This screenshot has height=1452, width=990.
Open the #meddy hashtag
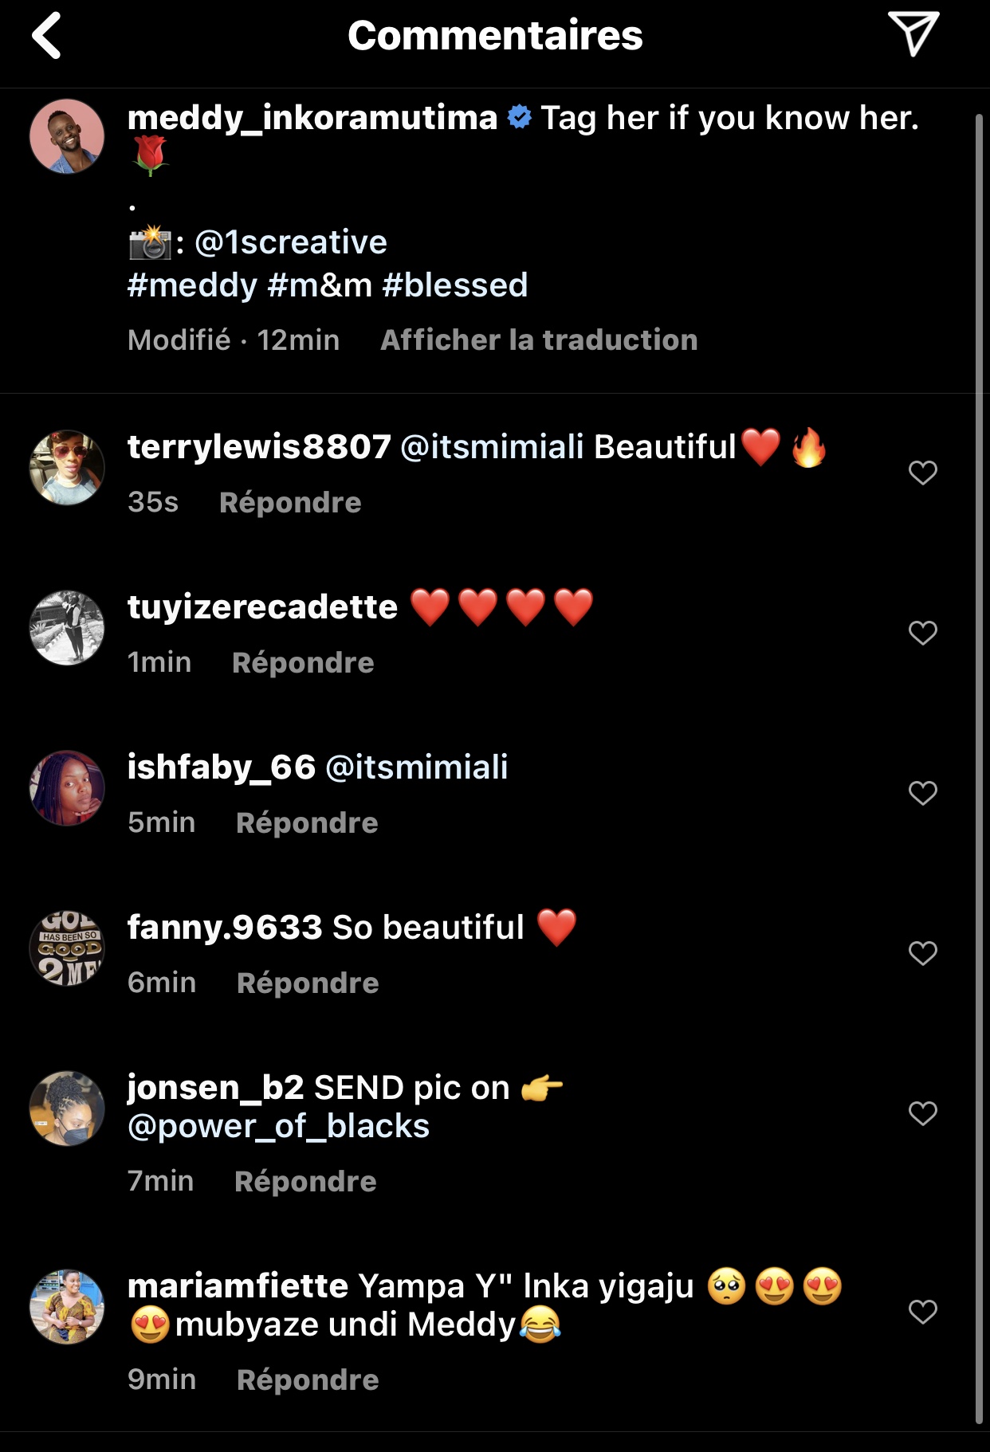pyautogui.click(x=192, y=285)
